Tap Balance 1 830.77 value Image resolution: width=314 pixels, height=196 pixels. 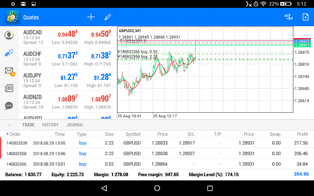pyautogui.click(x=33, y=174)
